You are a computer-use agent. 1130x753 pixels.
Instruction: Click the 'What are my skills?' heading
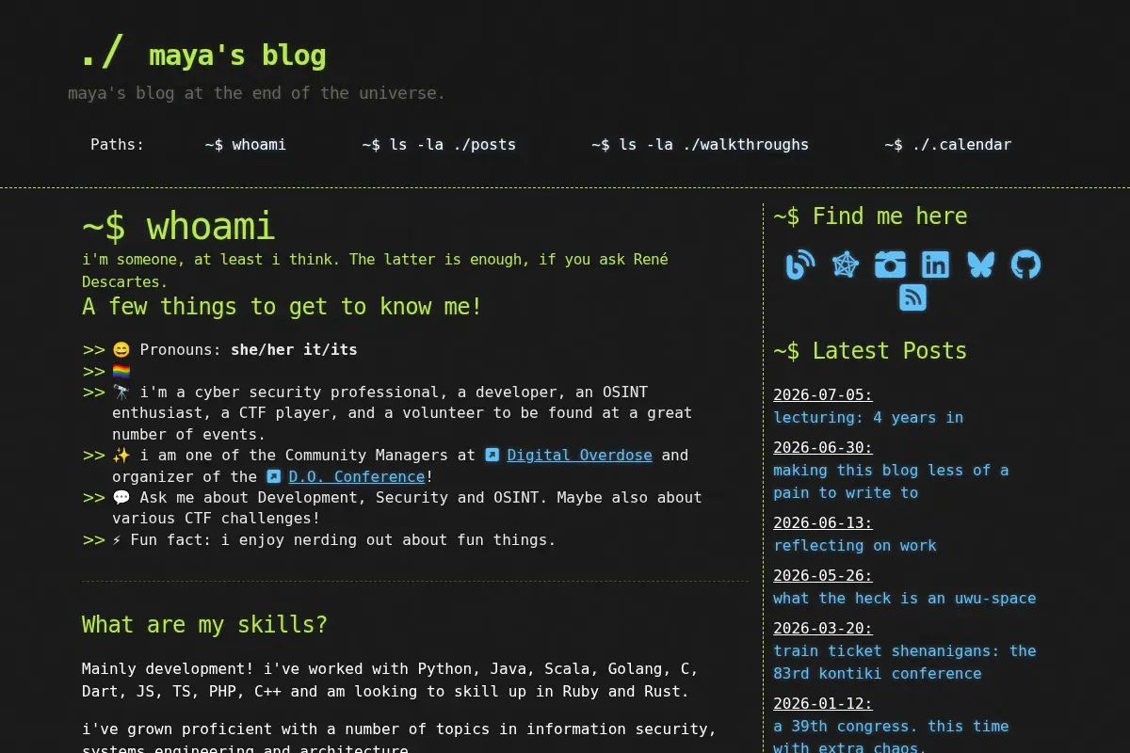(x=204, y=625)
